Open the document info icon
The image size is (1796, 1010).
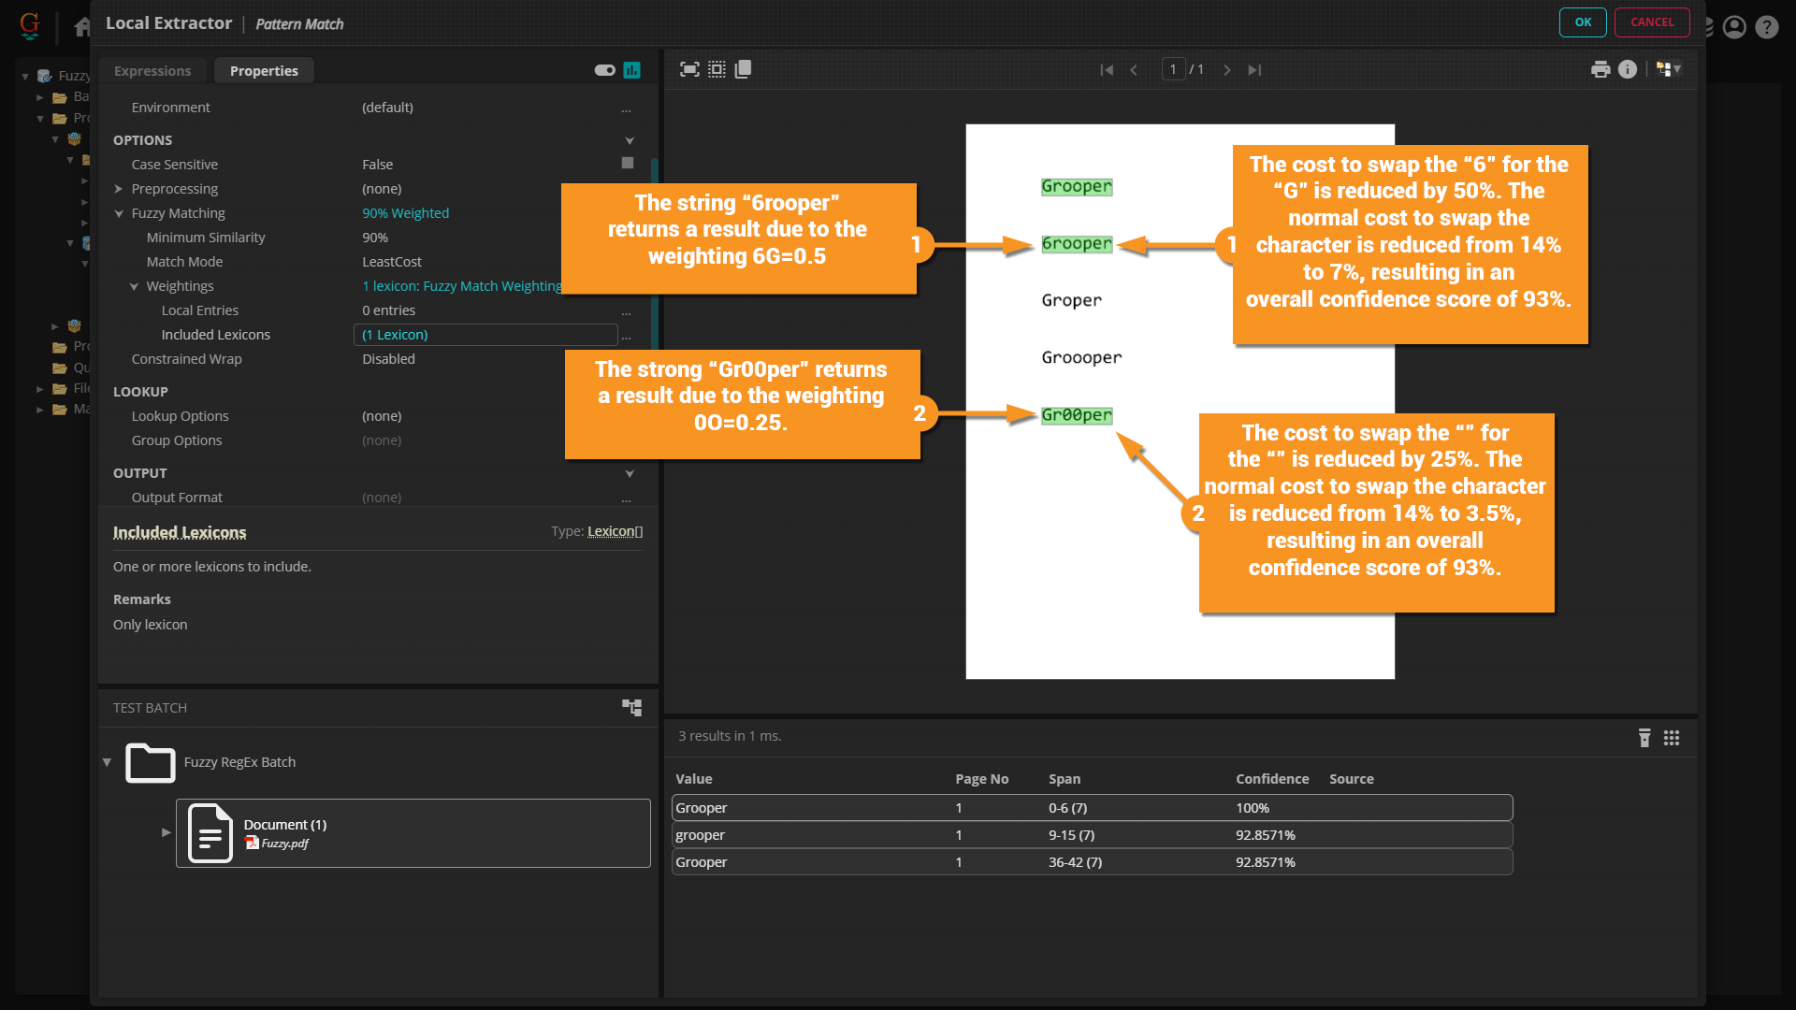1628,69
